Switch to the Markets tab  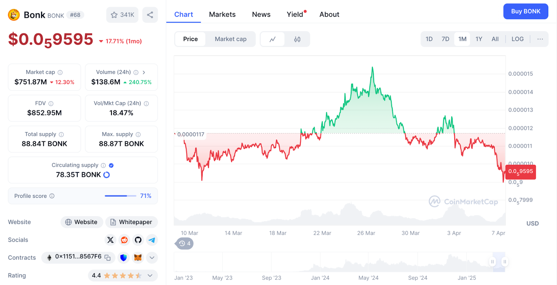(222, 14)
